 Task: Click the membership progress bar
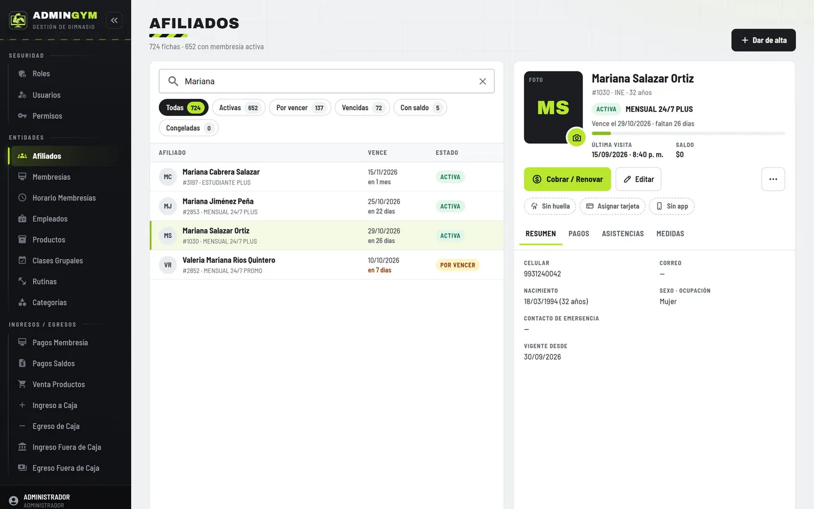(x=689, y=133)
